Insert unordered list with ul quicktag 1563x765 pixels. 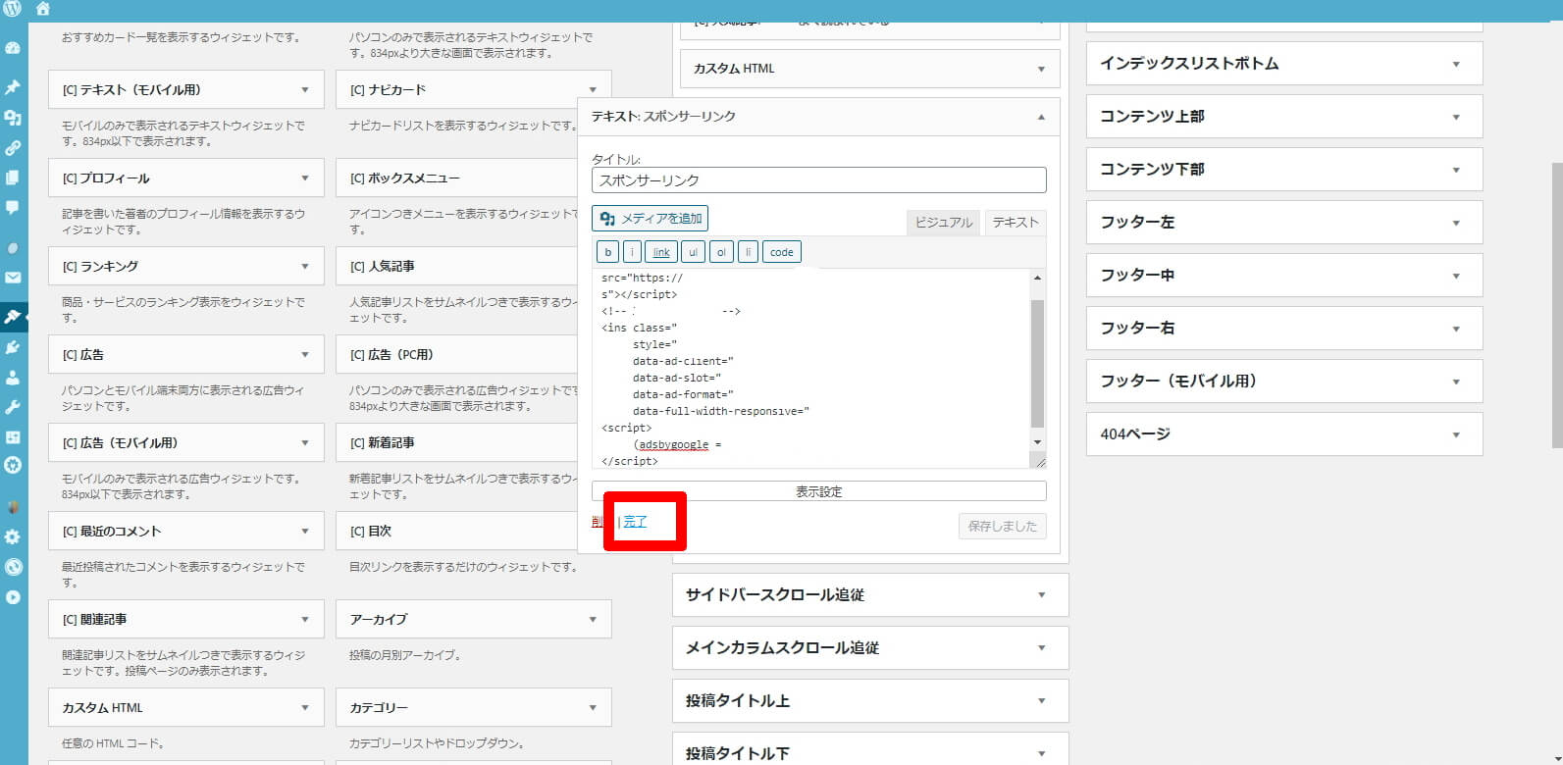693,252
